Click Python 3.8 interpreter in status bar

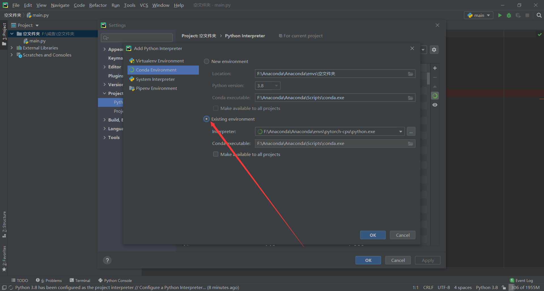point(487,288)
